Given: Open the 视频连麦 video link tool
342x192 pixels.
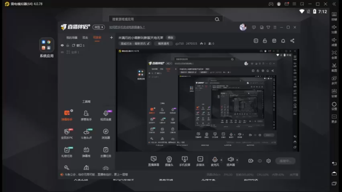Looking at the screenshot, I should [x=106, y=115].
